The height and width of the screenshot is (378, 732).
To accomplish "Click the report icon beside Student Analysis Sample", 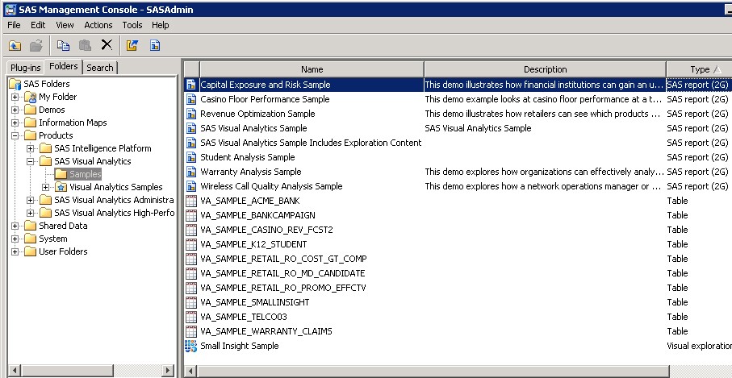I will tap(191, 157).
